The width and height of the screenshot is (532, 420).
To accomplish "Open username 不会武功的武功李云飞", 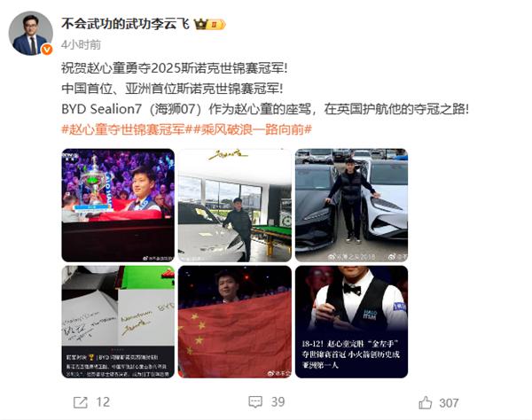I will pyautogui.click(x=125, y=24).
